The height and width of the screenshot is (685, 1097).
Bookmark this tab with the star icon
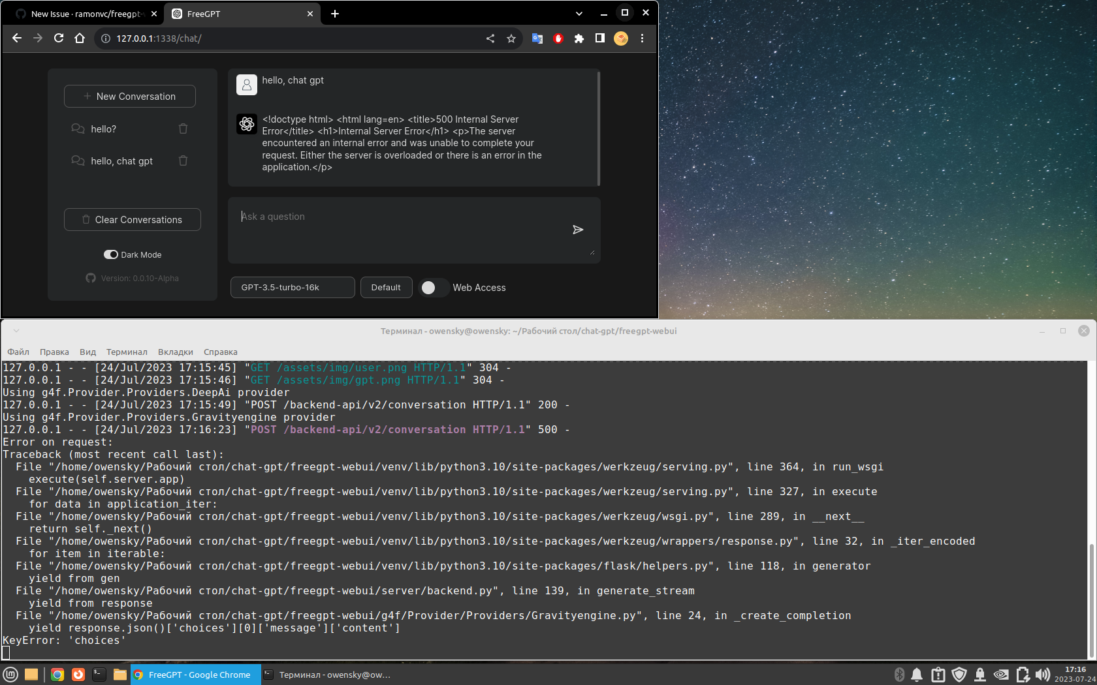click(511, 38)
